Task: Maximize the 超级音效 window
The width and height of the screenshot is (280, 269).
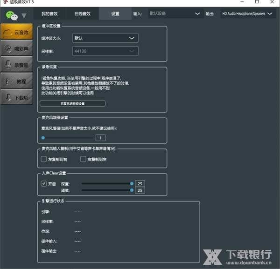Action: pyautogui.click(x=257, y=2)
